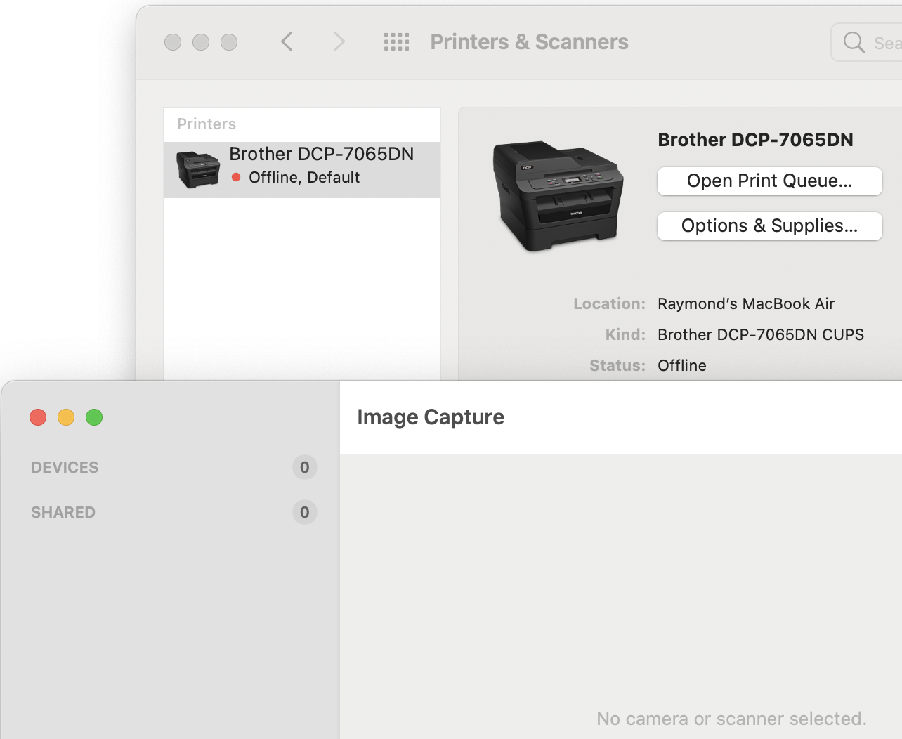Click the Printers list header
902x739 pixels.
click(x=207, y=124)
